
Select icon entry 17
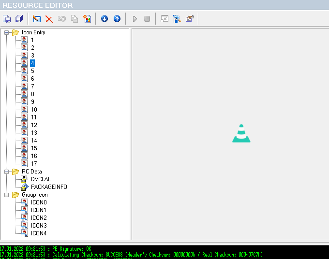(34, 164)
